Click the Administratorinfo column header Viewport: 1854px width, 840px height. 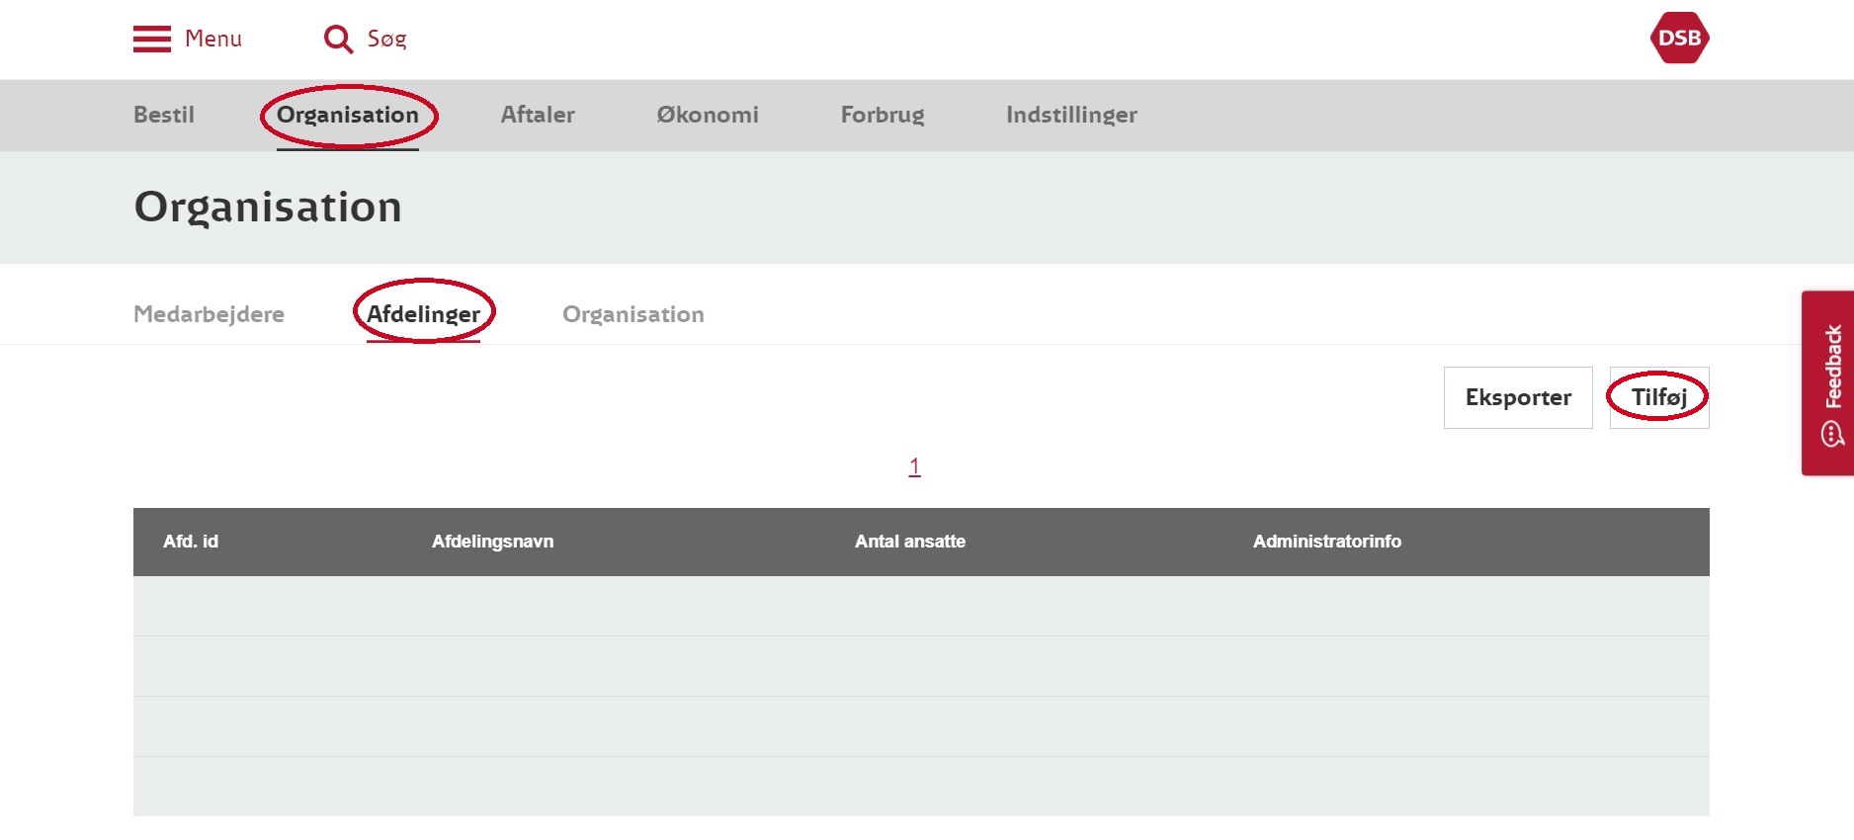coord(1326,542)
